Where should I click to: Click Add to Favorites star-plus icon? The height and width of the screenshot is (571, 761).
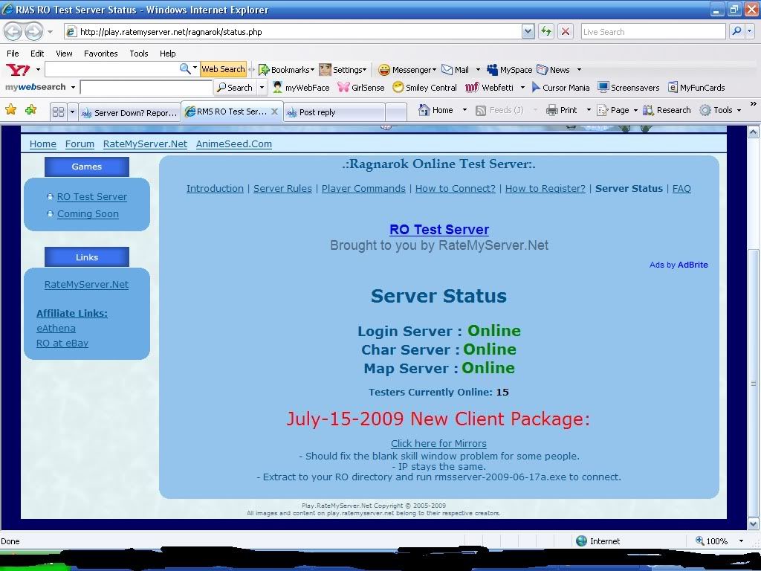tap(30, 110)
